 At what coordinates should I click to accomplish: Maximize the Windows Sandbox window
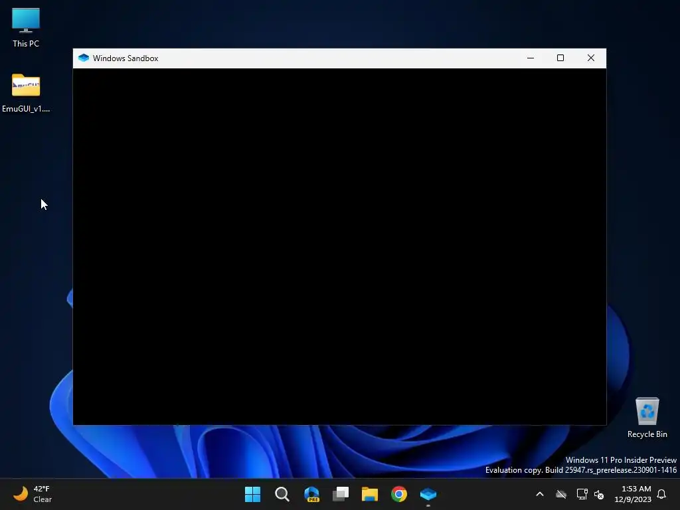[560, 58]
